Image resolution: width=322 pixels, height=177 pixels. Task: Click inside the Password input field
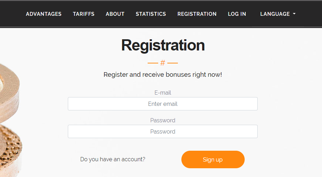162,131
